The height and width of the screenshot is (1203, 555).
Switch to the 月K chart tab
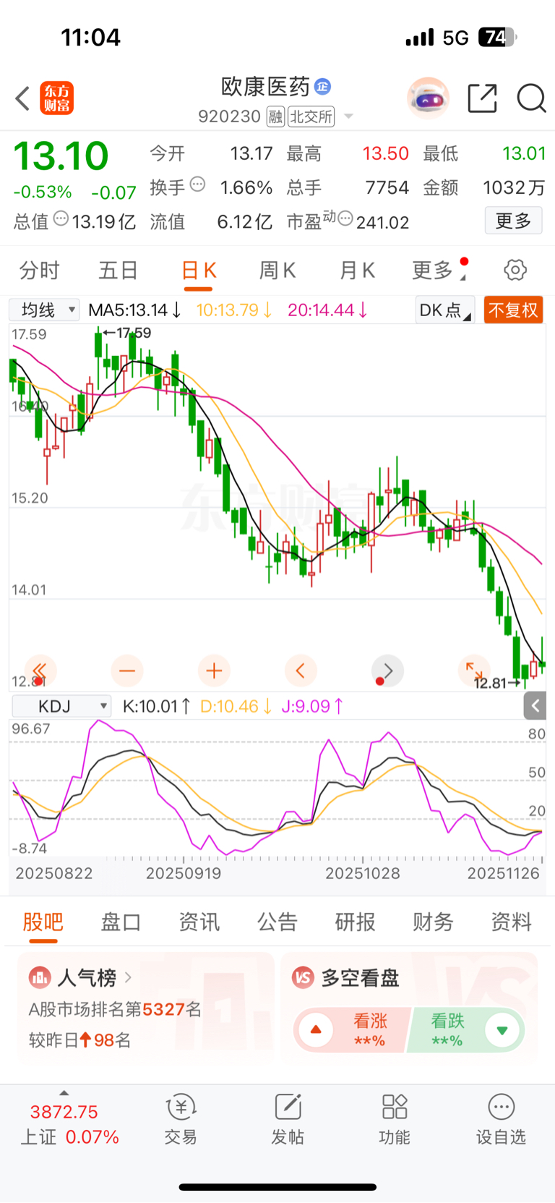tap(357, 271)
